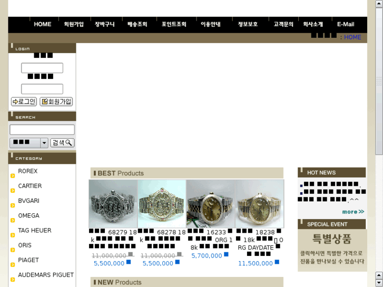Open the 18238 gold Daydate watch thumbnail

coord(259,204)
